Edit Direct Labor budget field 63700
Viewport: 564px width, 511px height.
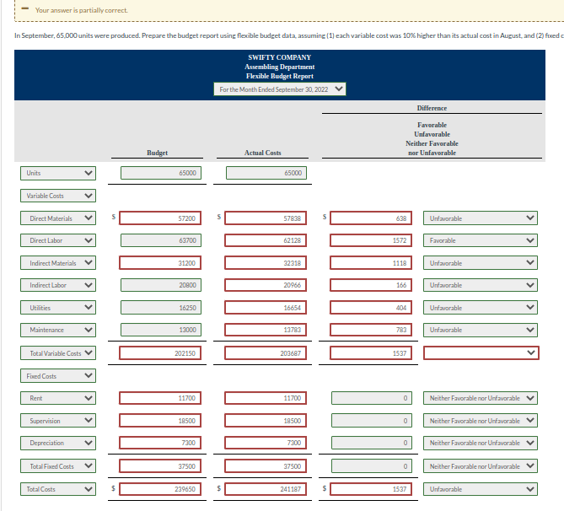tap(161, 240)
